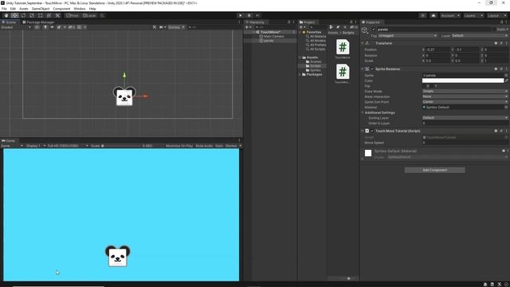Open the Sprite Sort Point dropdown
The image size is (510, 287).
click(465, 102)
